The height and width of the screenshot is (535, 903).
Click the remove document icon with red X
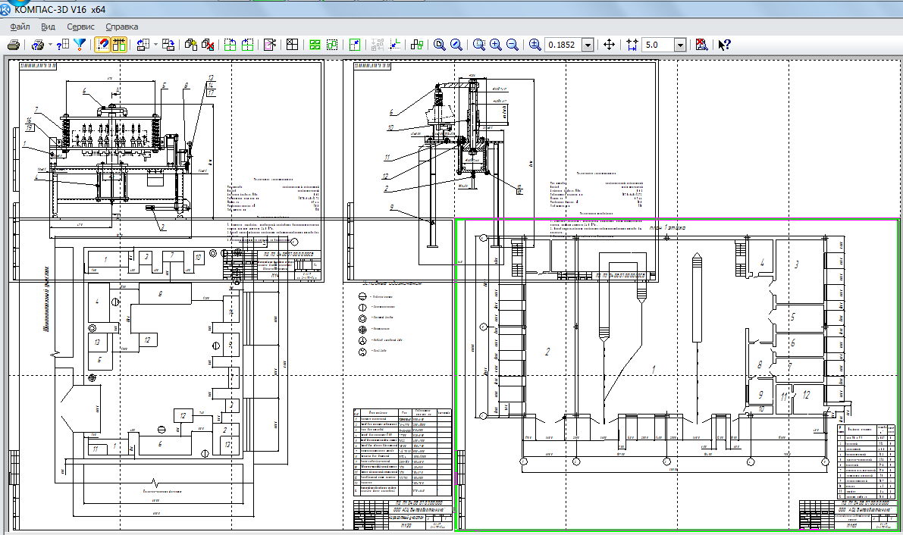click(208, 45)
